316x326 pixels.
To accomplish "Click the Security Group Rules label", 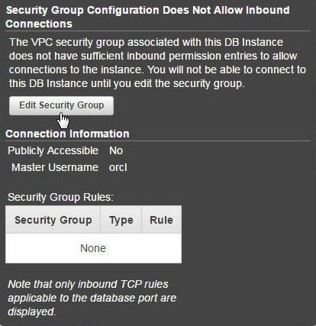I will tap(60, 197).
